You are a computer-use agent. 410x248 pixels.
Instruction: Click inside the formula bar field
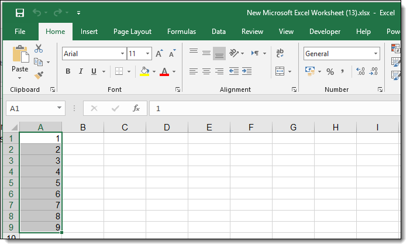(x=275, y=108)
